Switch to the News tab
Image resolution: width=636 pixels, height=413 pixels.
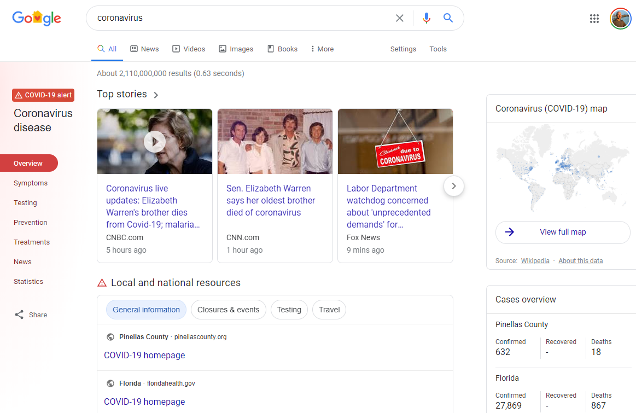tap(144, 49)
